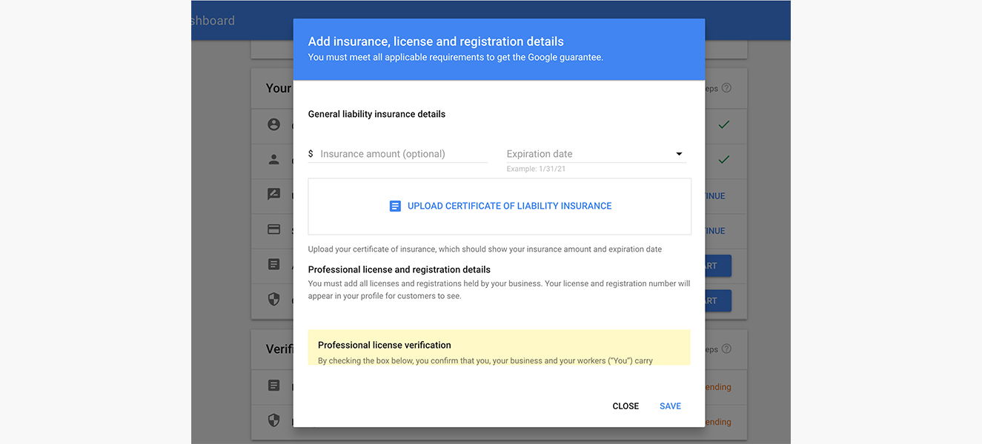Image resolution: width=982 pixels, height=444 pixels.
Task: Save the insurance and license details
Action: (x=669, y=406)
